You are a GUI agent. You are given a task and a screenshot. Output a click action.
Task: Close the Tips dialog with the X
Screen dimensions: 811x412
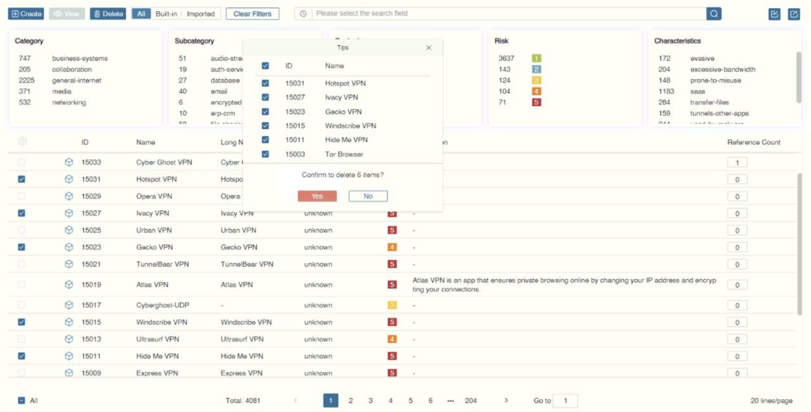428,48
